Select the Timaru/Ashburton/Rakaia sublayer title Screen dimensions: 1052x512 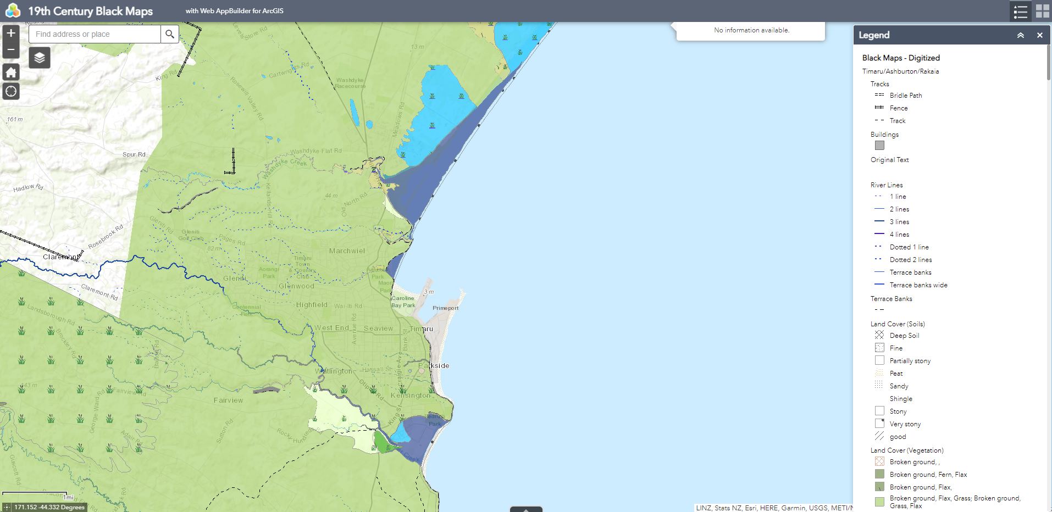pyautogui.click(x=900, y=71)
